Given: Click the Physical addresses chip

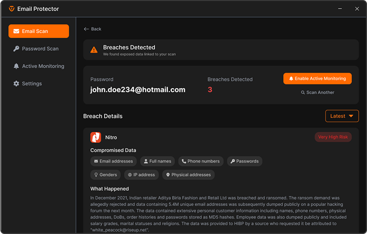Looking at the screenshot, I should 188,174.
